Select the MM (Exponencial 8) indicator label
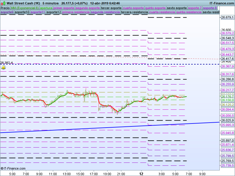 tap(25, 8)
